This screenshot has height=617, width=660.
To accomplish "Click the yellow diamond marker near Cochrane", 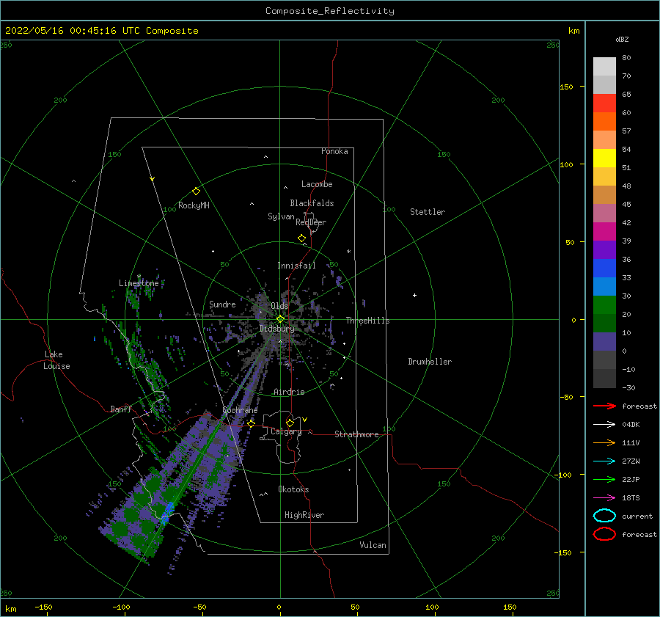I will [252, 423].
